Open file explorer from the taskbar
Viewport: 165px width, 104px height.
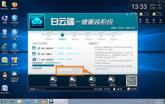(20, 102)
